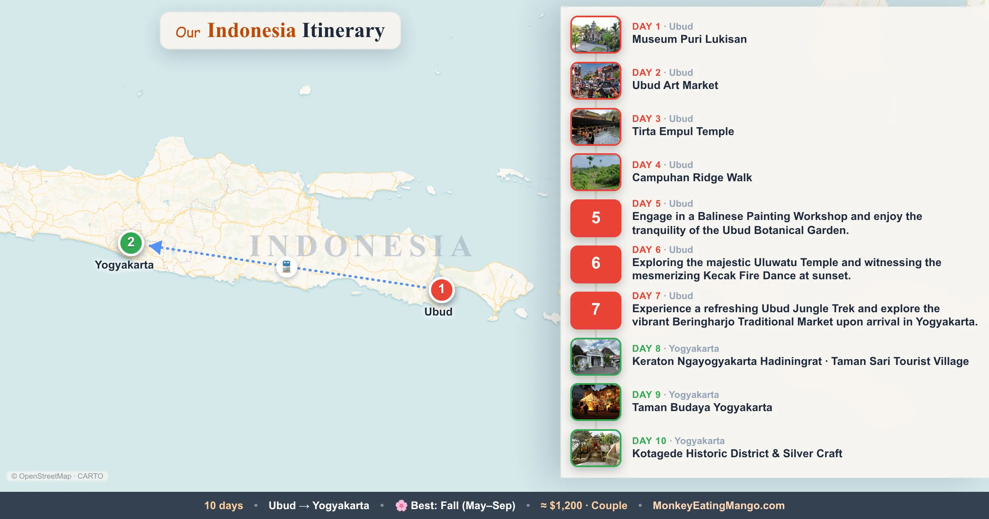Click the cherry blossom icon in footer
989x519 pixels.
pos(401,505)
